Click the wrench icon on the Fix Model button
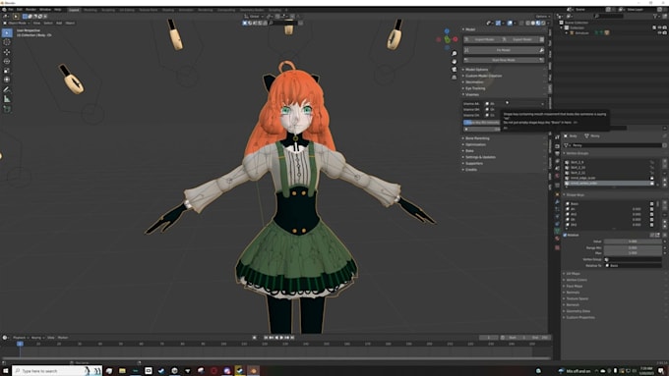Image resolution: width=669 pixels, height=376 pixels. pos(541,50)
